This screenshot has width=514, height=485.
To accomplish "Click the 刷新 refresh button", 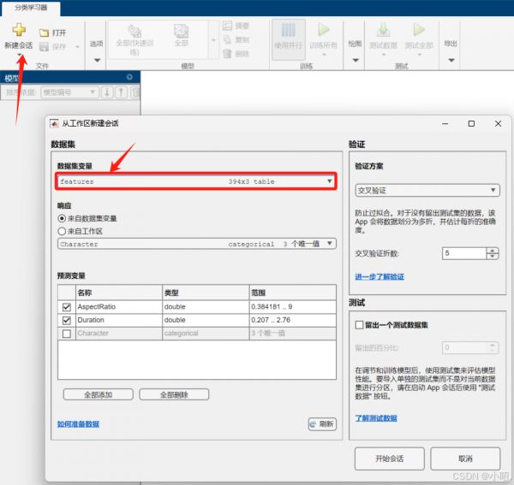I will pos(322,424).
